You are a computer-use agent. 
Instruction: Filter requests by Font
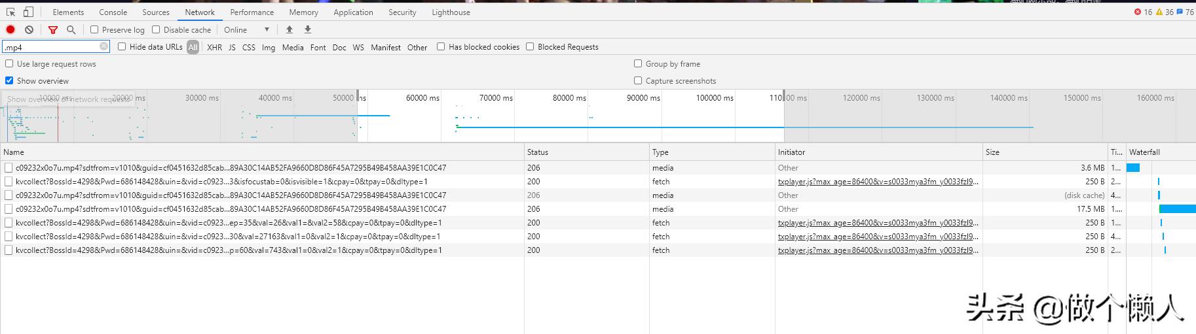(x=318, y=47)
